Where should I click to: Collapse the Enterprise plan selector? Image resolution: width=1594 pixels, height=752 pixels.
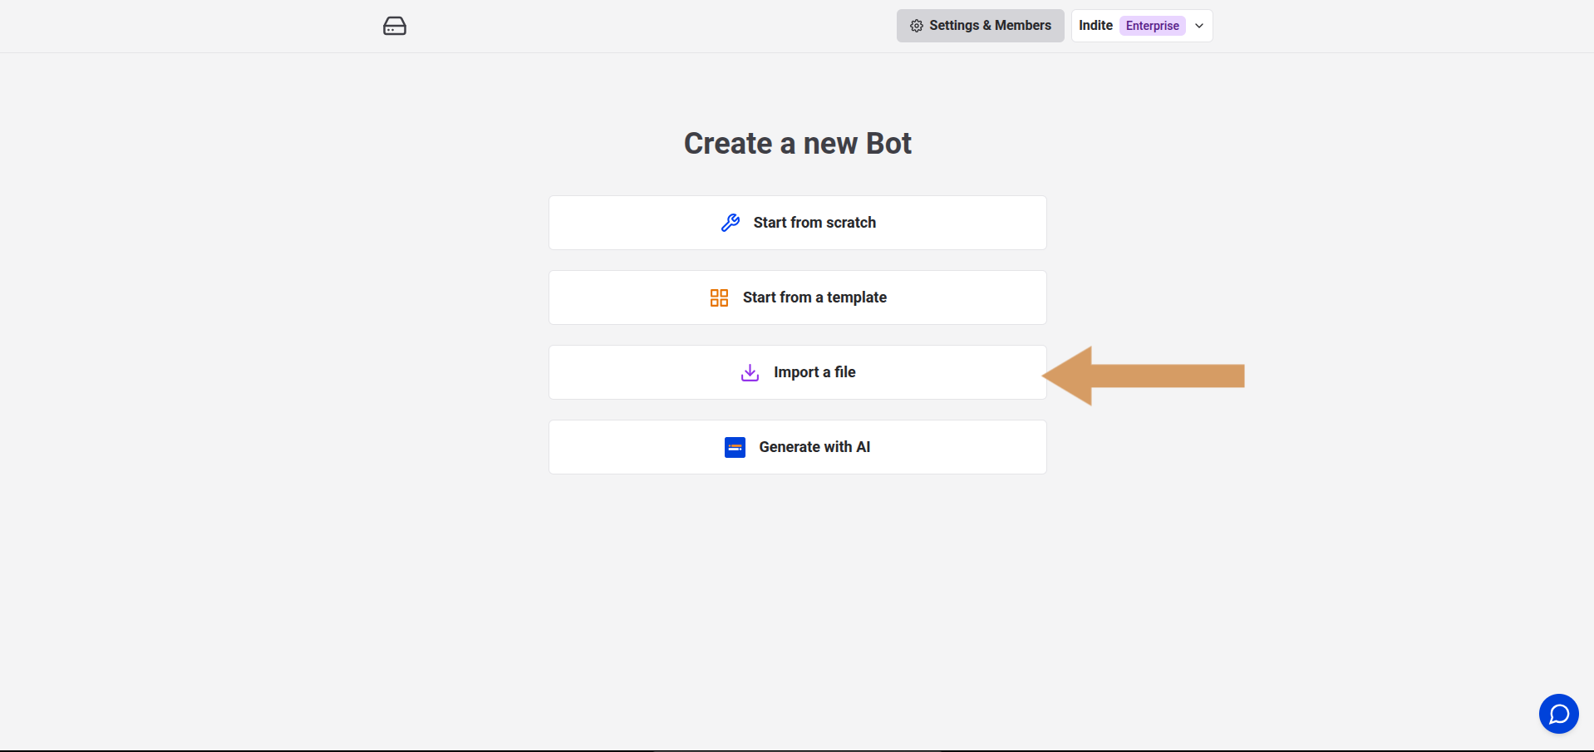tap(1199, 26)
